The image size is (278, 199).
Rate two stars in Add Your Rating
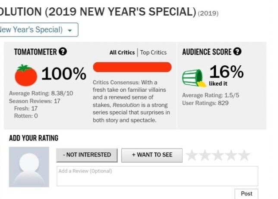(x=205, y=155)
